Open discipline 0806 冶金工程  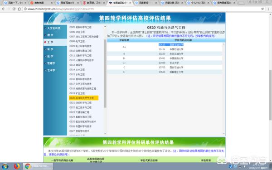[x=77, y=32]
